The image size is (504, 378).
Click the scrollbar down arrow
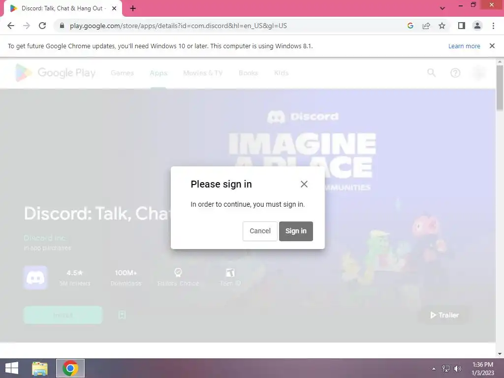pos(500,354)
